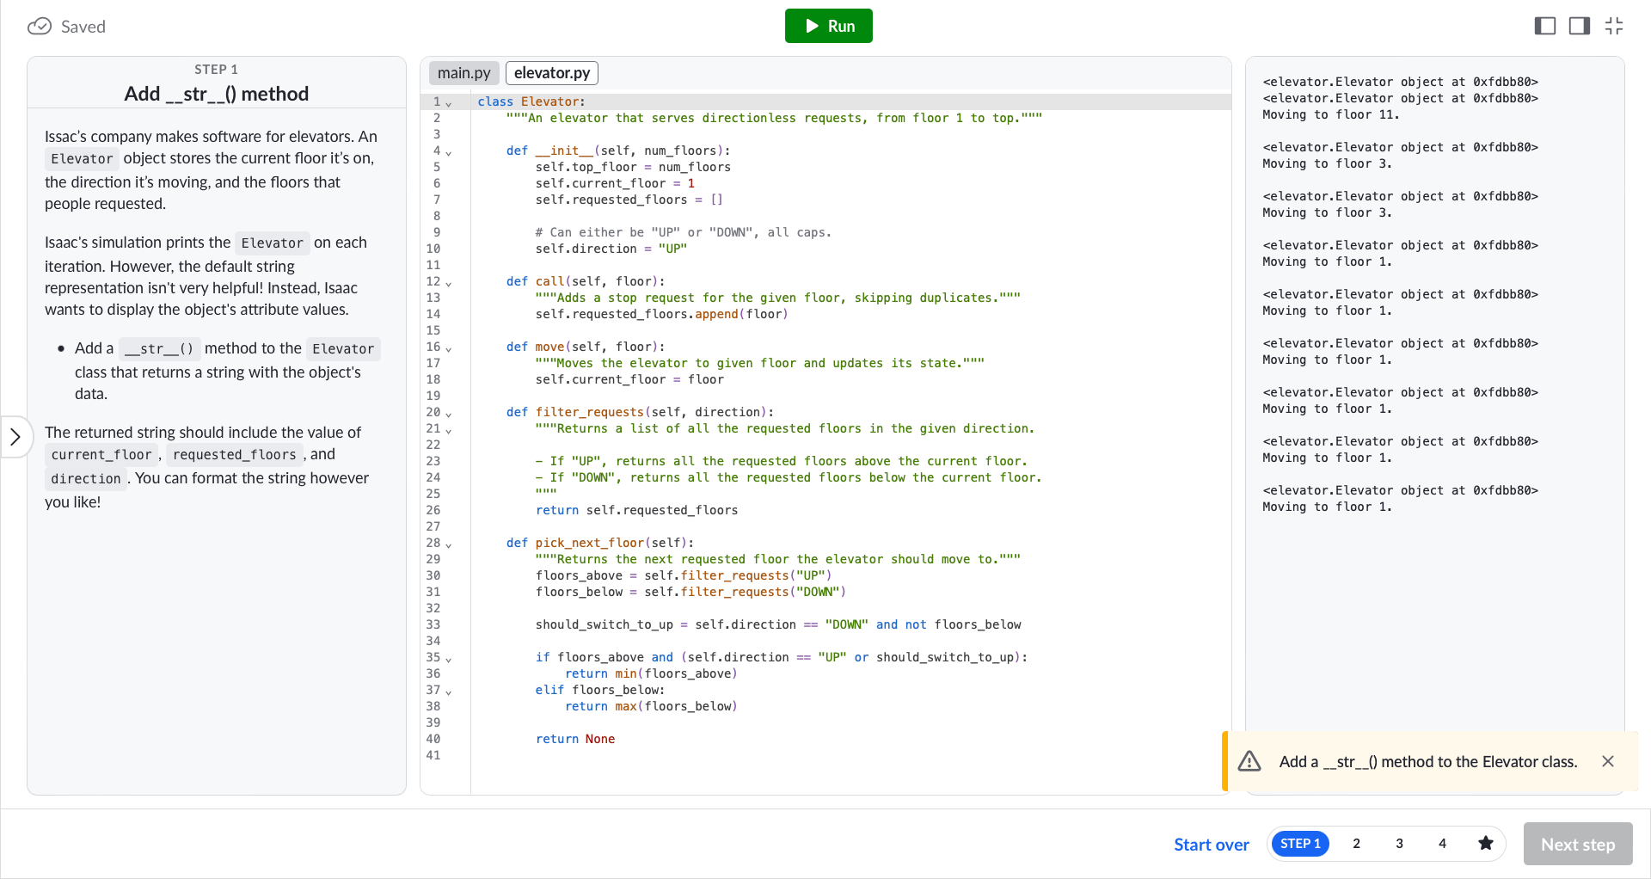This screenshot has height=879, width=1651.
Task: Click the Saved cloud status icon
Action: (40, 27)
